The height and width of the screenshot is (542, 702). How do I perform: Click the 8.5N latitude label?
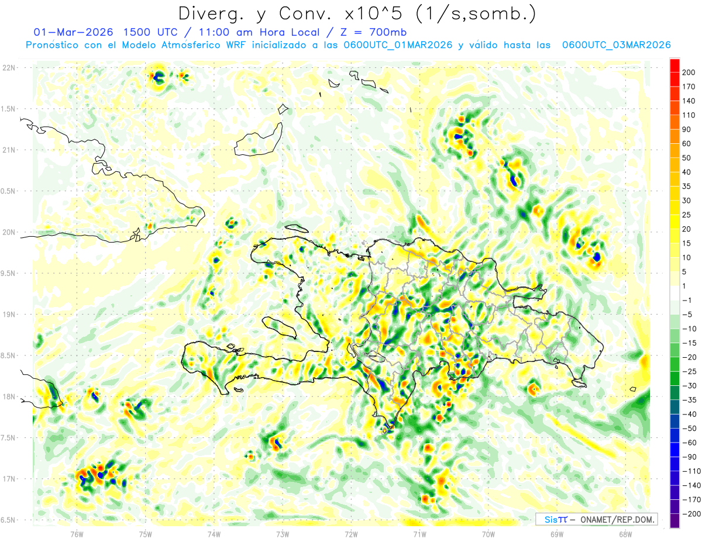tap(9, 355)
